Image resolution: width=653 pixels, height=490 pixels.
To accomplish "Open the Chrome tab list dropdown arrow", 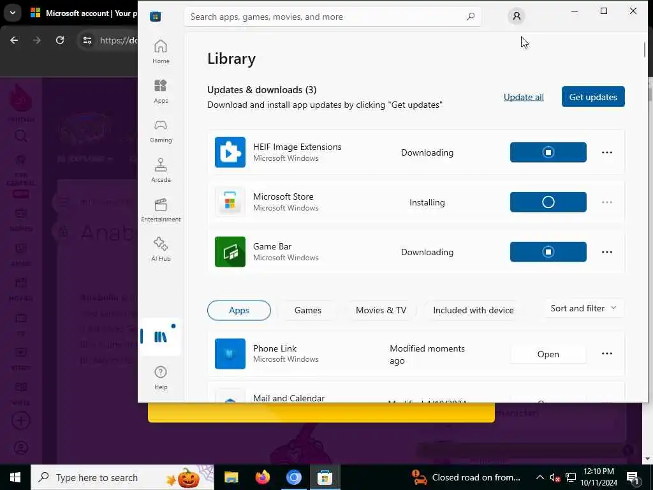I will pos(13,13).
